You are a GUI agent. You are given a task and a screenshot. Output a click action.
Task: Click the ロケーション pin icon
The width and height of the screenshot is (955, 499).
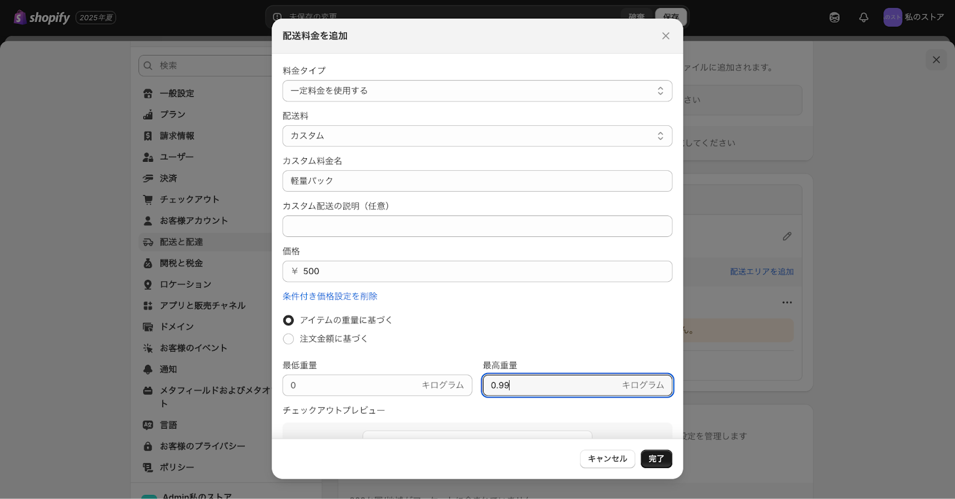pos(148,285)
